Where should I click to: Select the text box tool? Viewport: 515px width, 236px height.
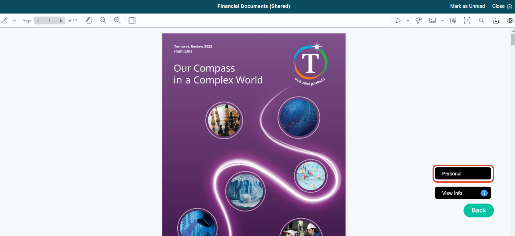pos(467,21)
